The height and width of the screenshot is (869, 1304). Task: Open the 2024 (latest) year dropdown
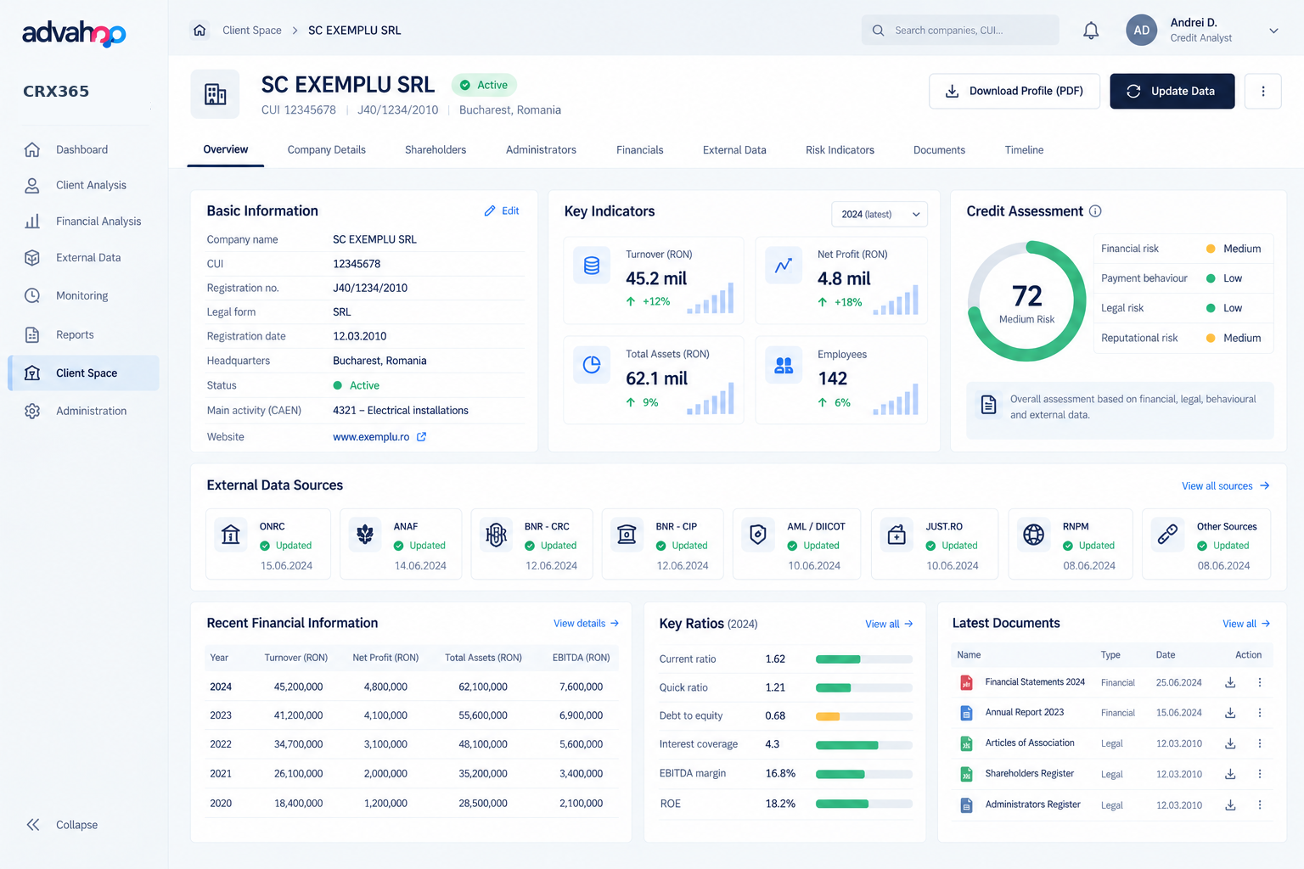880,215
